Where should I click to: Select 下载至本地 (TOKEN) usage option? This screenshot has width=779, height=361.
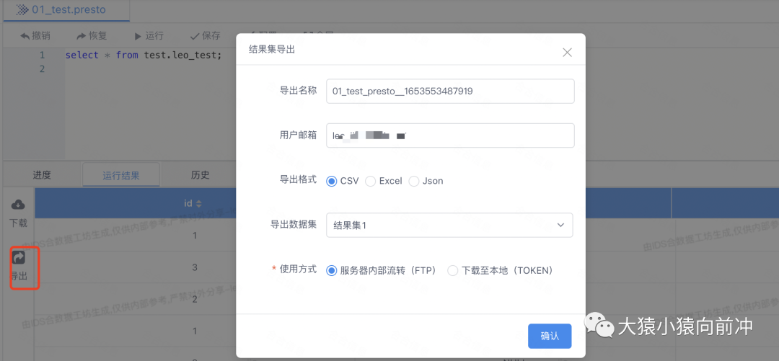click(x=453, y=270)
